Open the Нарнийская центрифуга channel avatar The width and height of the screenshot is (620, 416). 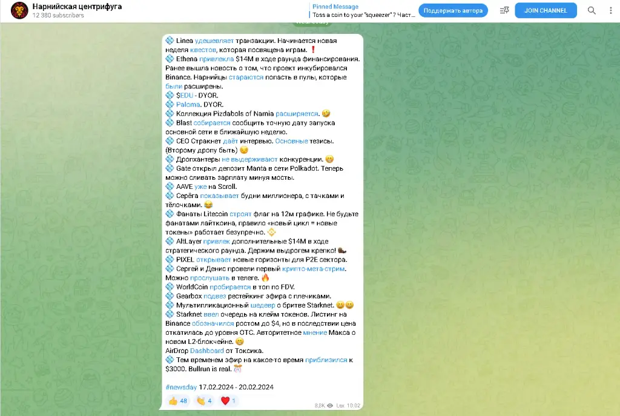click(19, 10)
